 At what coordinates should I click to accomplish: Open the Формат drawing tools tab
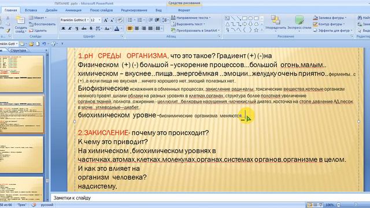(x=184, y=10)
